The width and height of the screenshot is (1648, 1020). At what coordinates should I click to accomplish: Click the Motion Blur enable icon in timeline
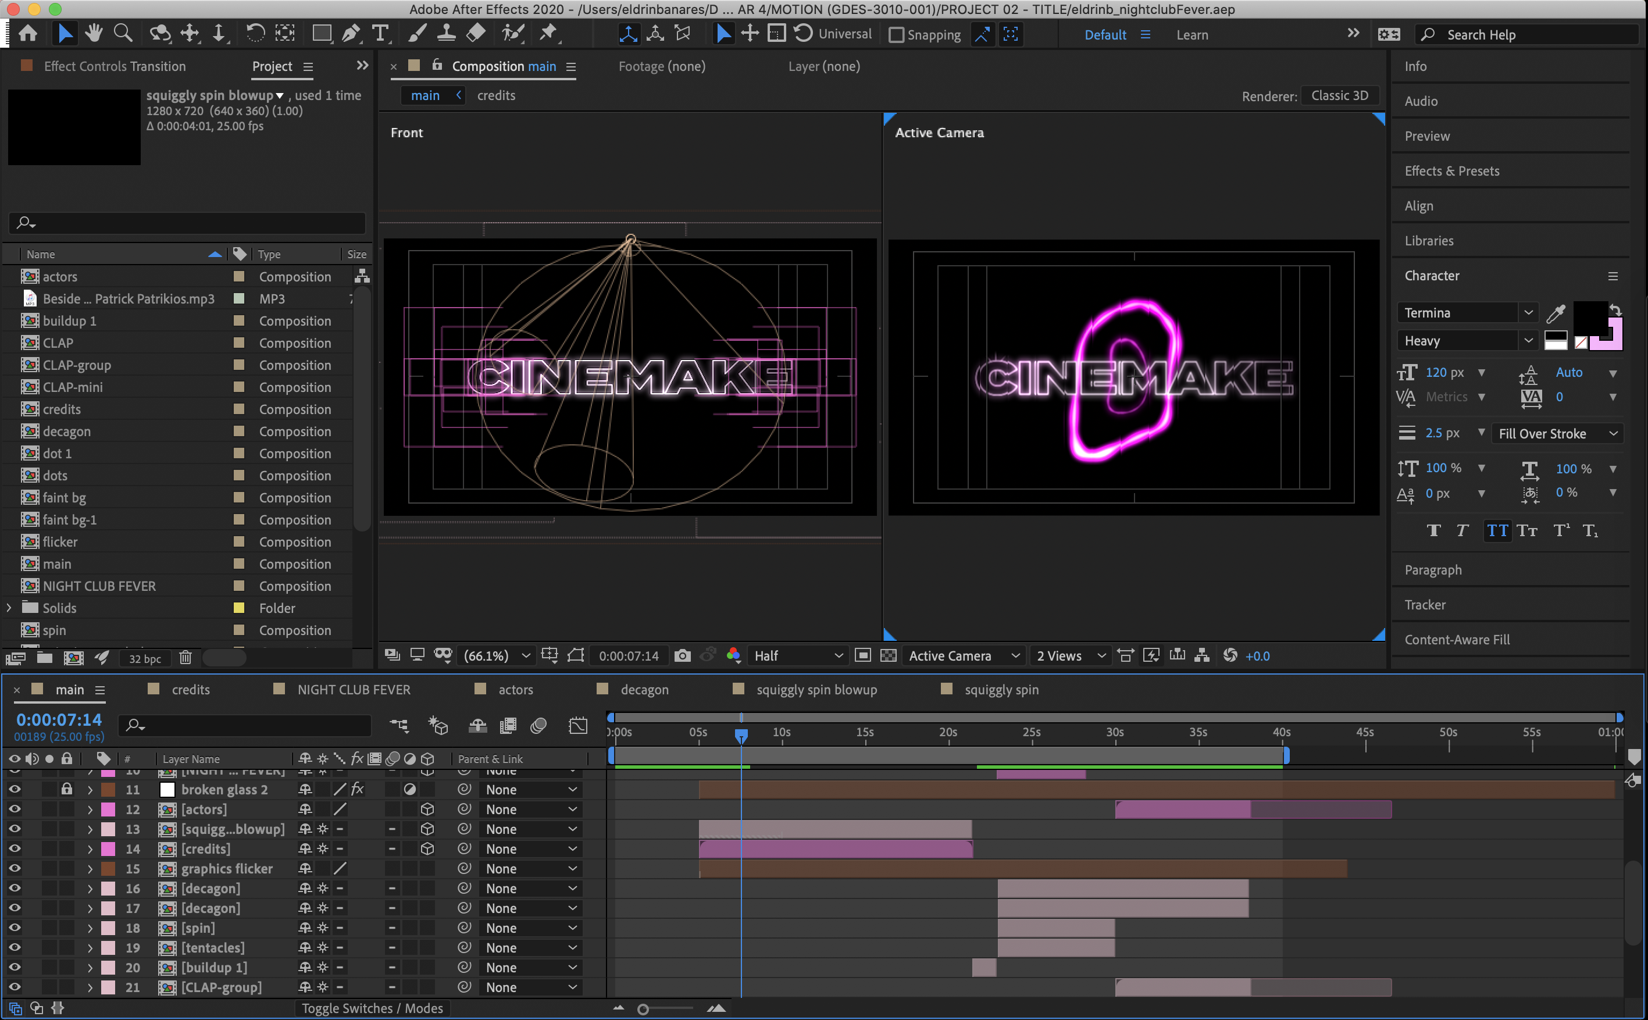tap(538, 726)
